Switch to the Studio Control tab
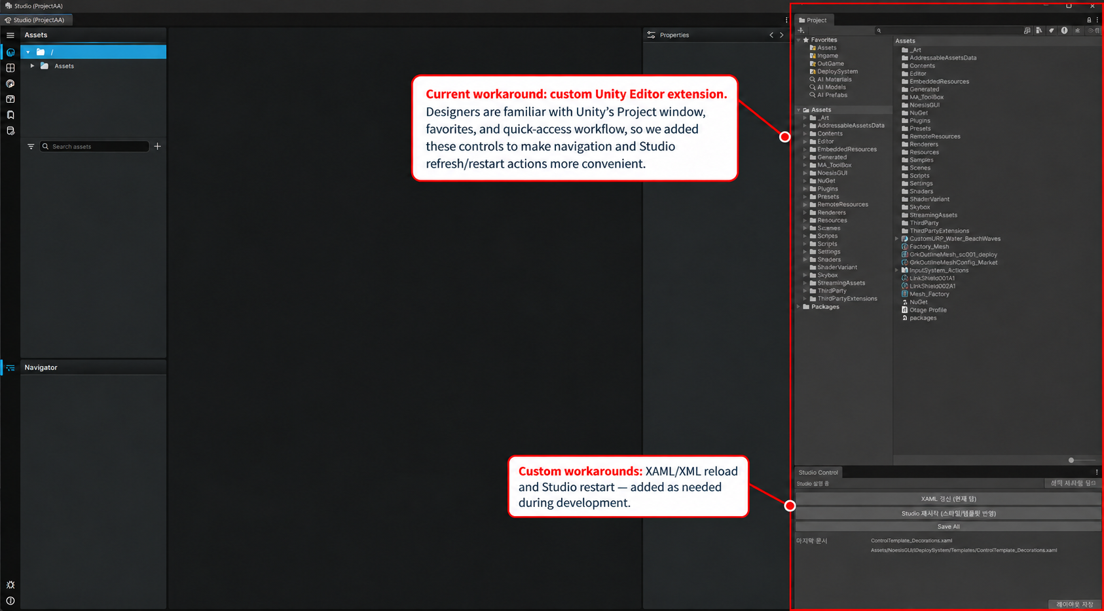The image size is (1104, 611). (818, 472)
